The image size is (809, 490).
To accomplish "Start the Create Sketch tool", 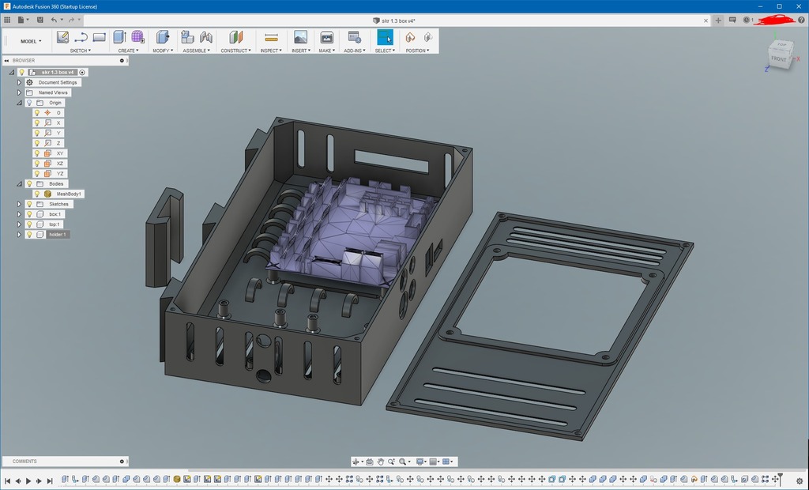I will (x=62, y=37).
